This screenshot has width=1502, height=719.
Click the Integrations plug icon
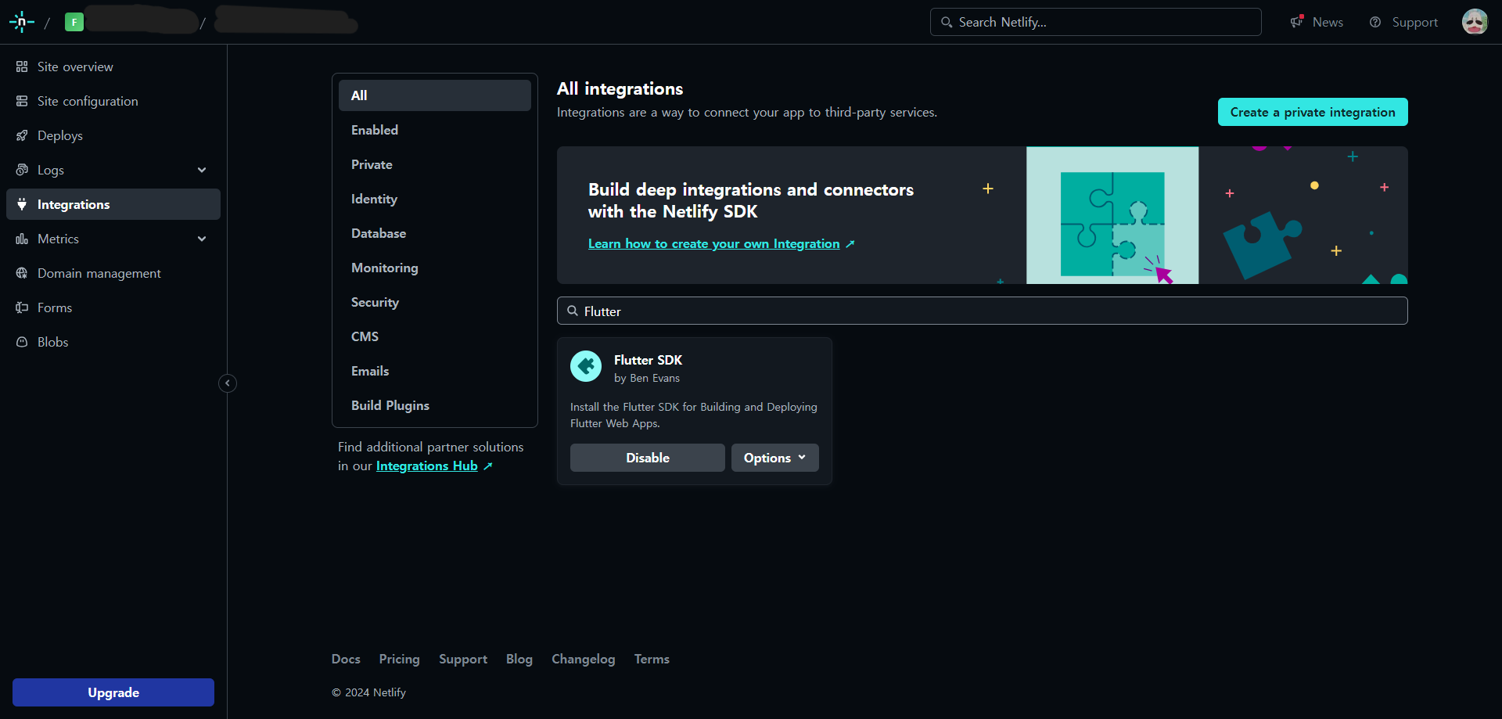point(22,204)
